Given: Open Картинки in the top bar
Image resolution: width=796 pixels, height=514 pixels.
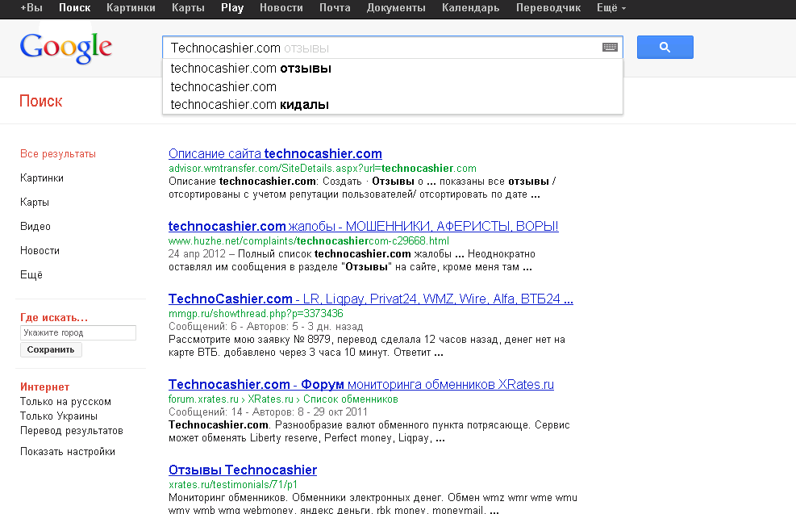Looking at the screenshot, I should click(131, 7).
